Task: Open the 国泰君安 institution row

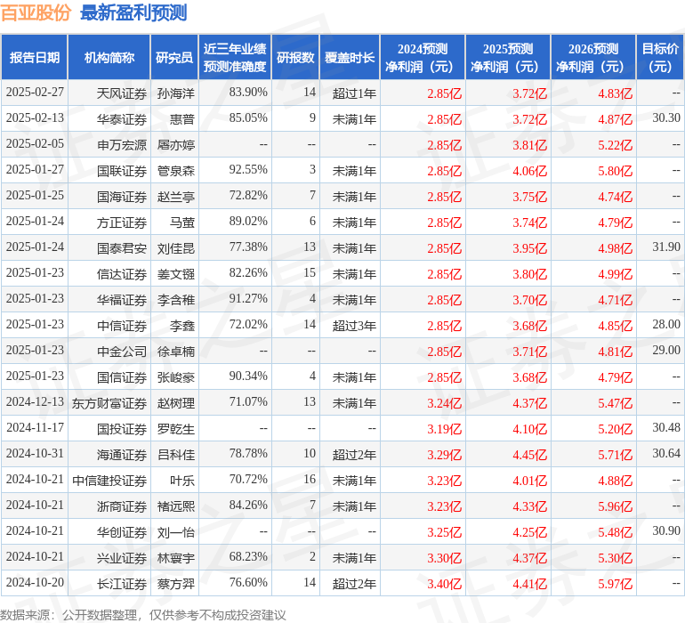Action: pyautogui.click(x=122, y=247)
